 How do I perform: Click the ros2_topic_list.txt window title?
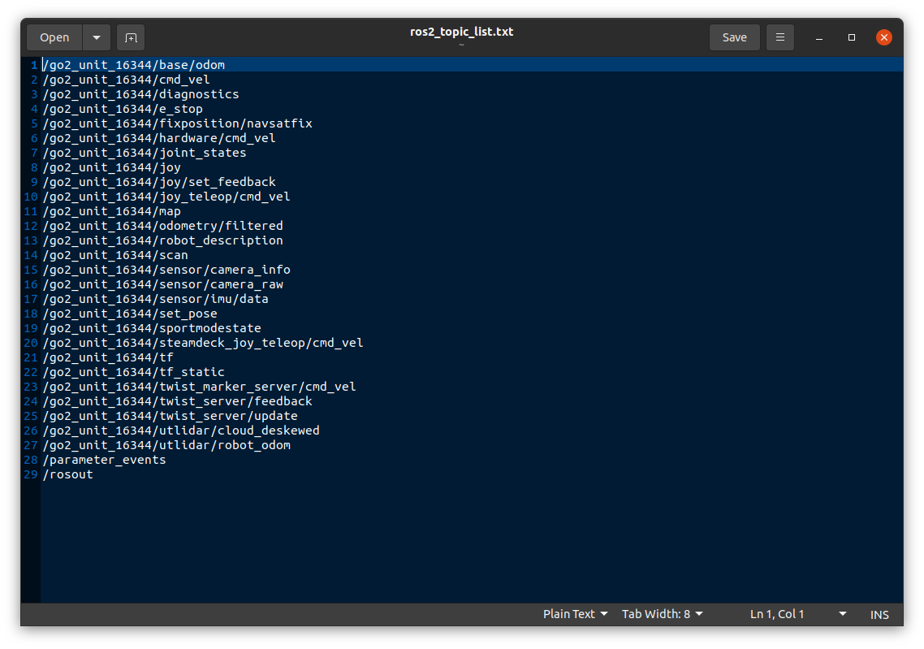461,32
